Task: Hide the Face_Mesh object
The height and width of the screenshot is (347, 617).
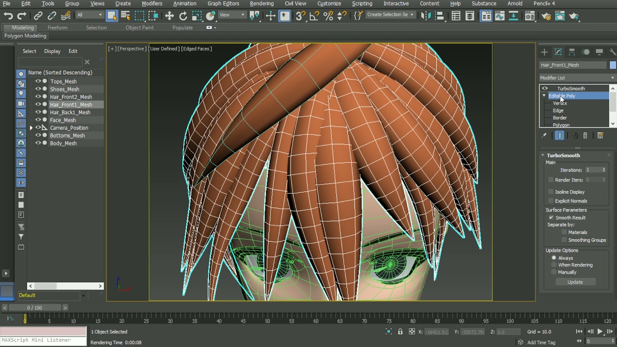Action: pos(38,120)
